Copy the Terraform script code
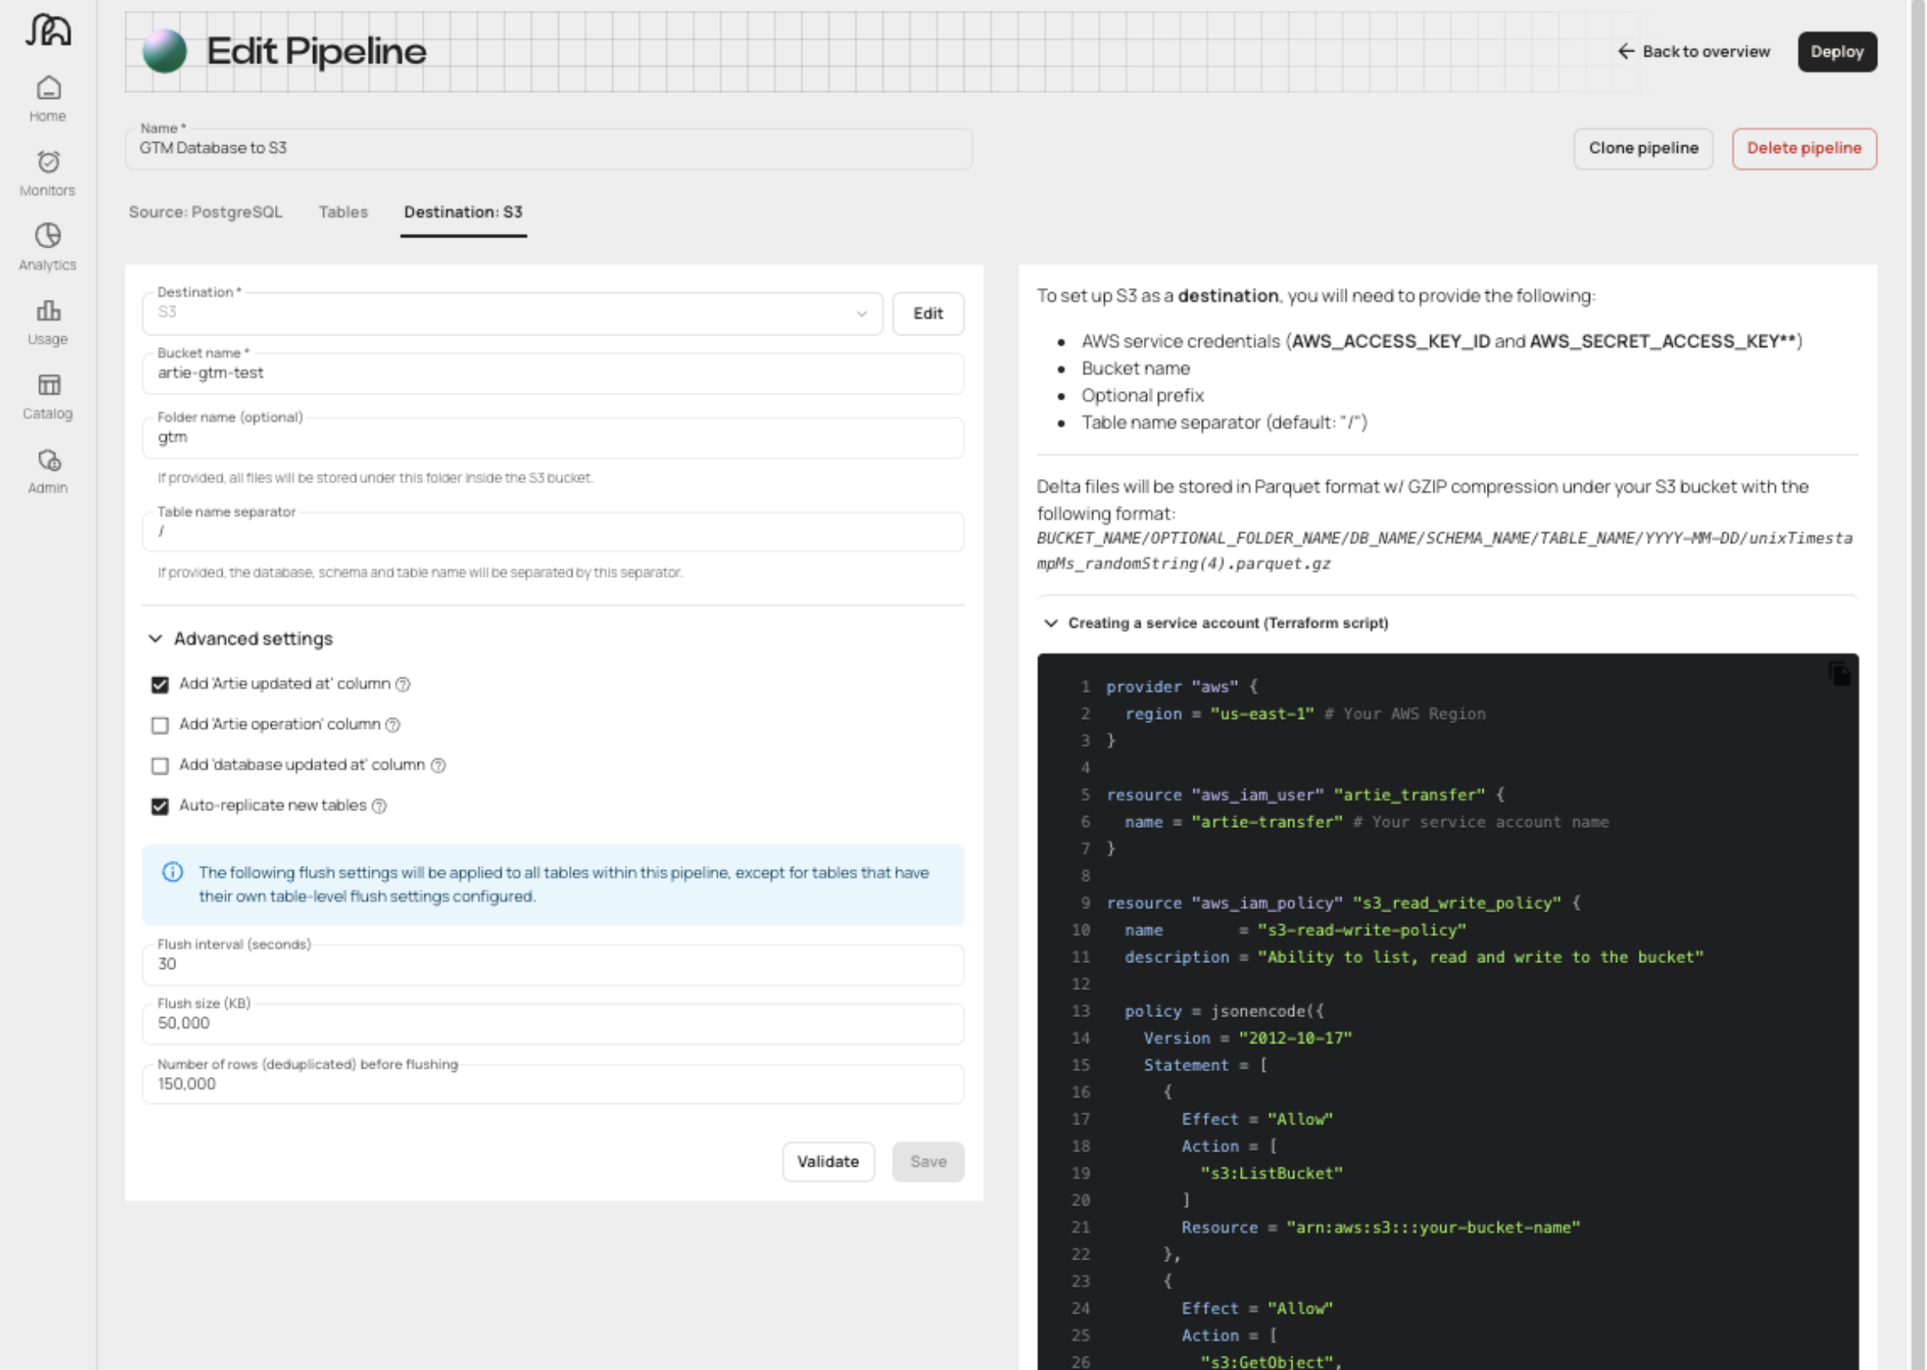Image resolution: width=1927 pixels, height=1370 pixels. click(1838, 674)
